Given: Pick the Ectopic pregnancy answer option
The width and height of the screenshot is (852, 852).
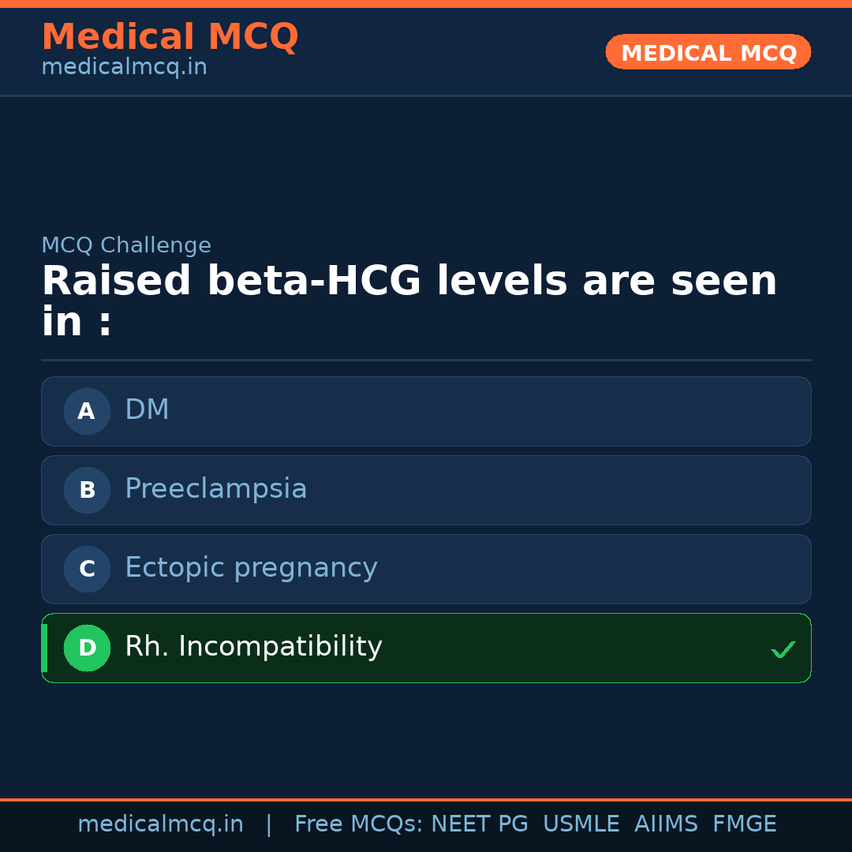Looking at the screenshot, I should tap(251, 568).
